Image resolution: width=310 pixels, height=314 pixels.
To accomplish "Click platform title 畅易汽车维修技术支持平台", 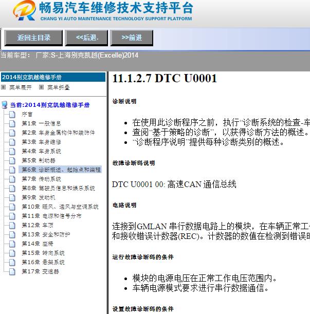I will [x=116, y=8].
